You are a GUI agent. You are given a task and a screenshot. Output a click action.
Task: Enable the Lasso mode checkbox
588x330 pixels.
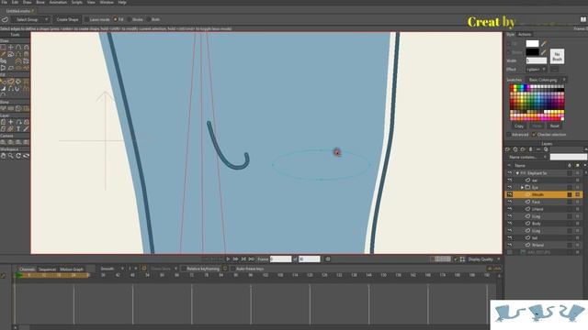pyautogui.click(x=87, y=19)
